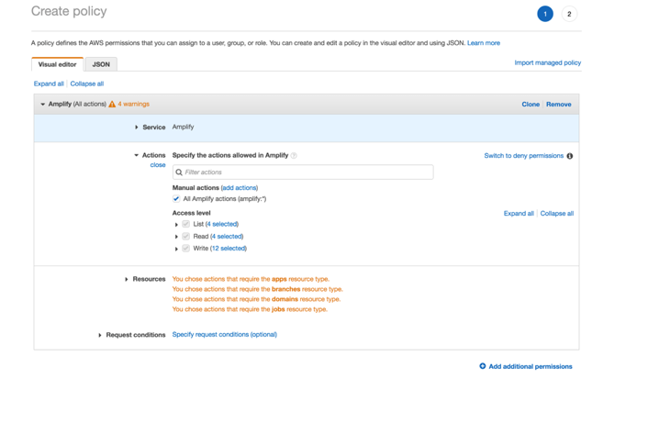Toggle the Write access level checkbox

point(186,249)
